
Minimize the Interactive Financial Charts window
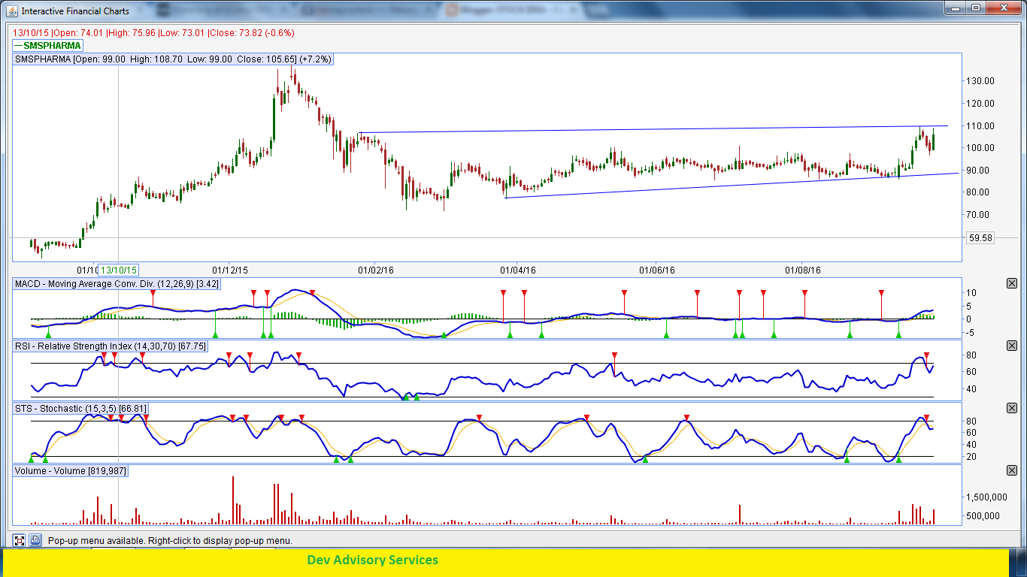click(x=955, y=8)
